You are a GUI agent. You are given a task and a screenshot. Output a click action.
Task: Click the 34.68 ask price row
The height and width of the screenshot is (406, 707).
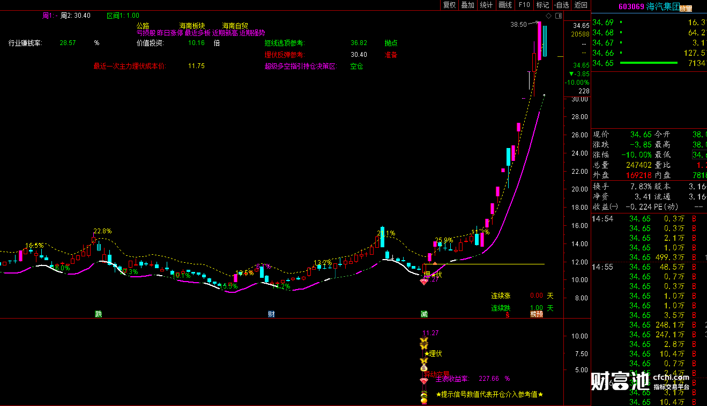(x=649, y=33)
